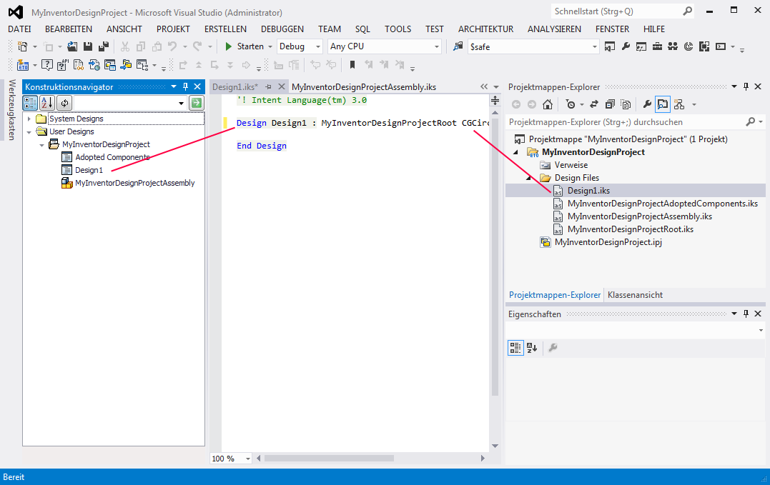Click the refresh icon in Konstruktionsnavigator
Viewport: 770px width, 485px height.
64,103
